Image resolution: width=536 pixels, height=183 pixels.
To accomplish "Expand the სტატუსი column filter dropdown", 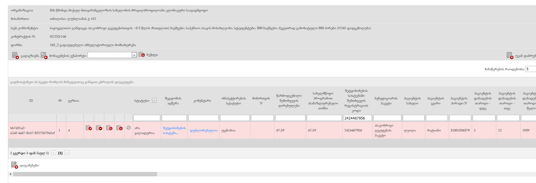I will (x=154, y=101).
